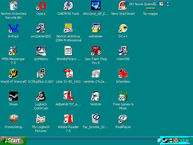Screen dimensions: 193x145
Task: Expand hidden tray icons with the arrow
Action: coord(160,140)
